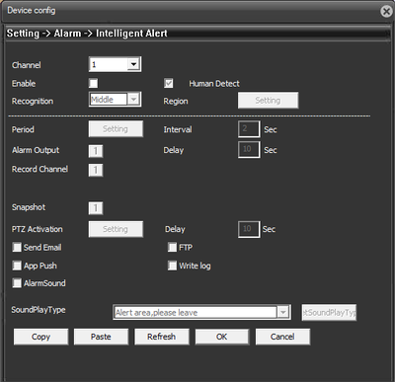Enable the AlarmSound checkbox
Image resolution: width=395 pixels, height=382 pixels.
click(x=17, y=282)
